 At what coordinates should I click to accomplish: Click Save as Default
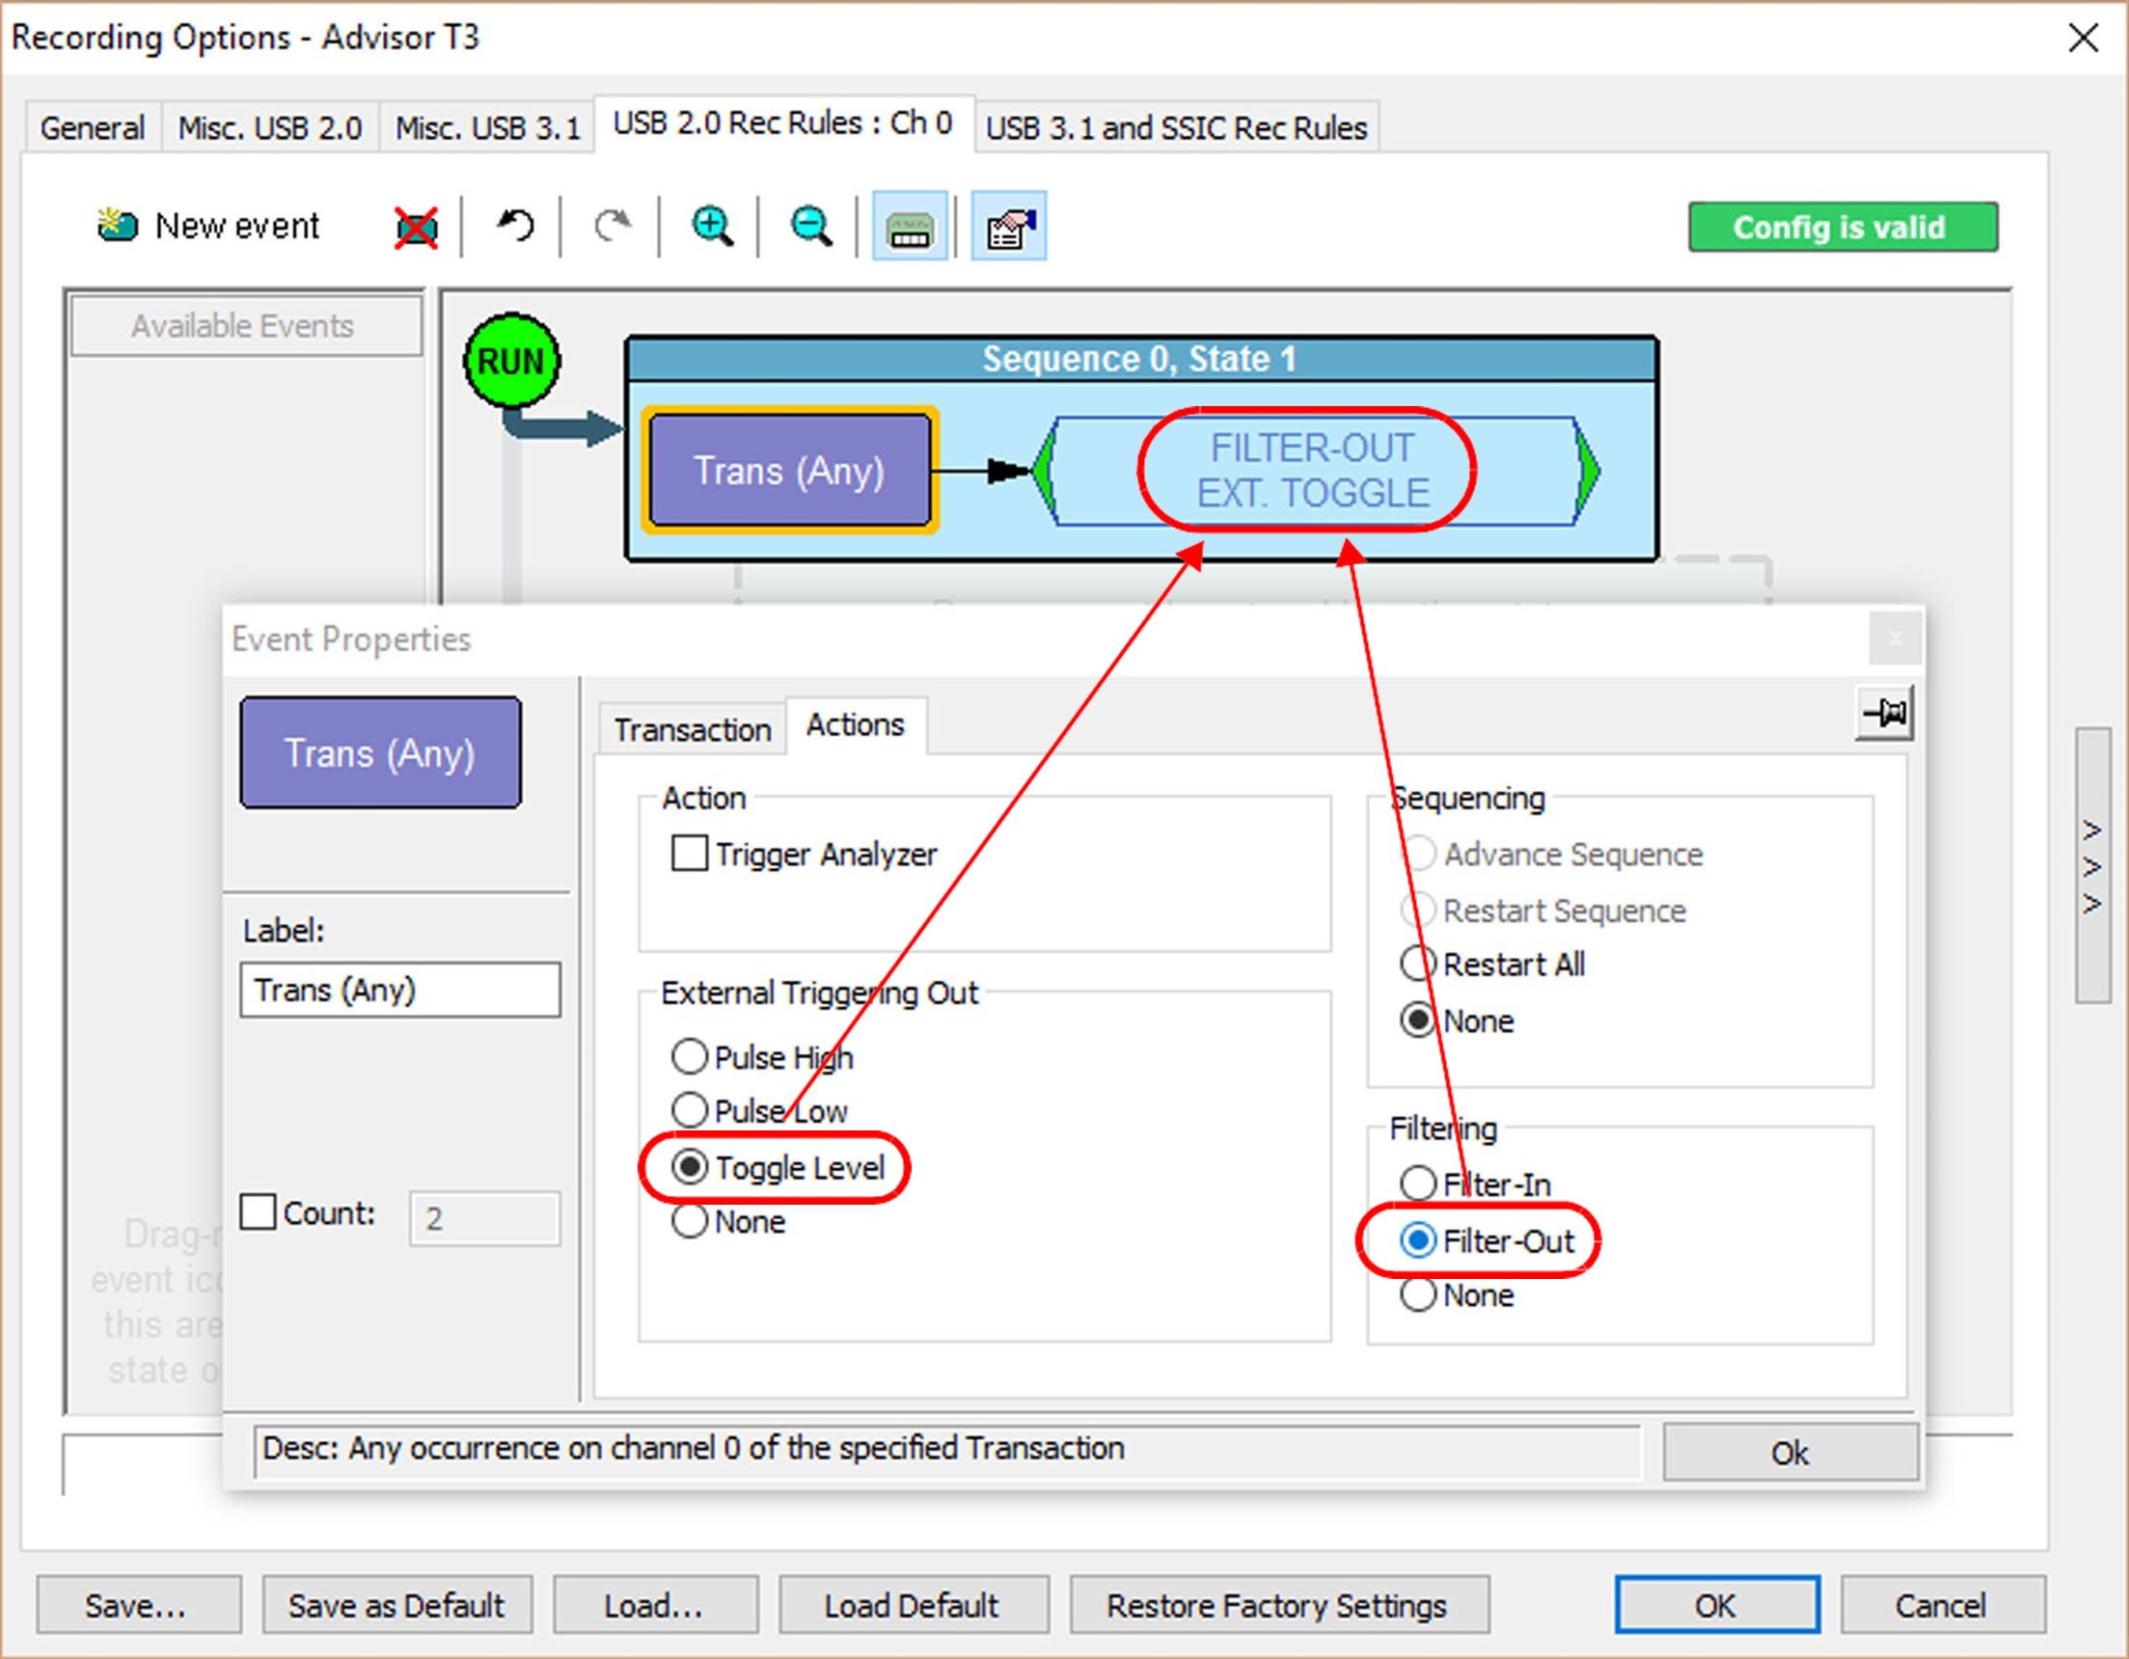396,1604
